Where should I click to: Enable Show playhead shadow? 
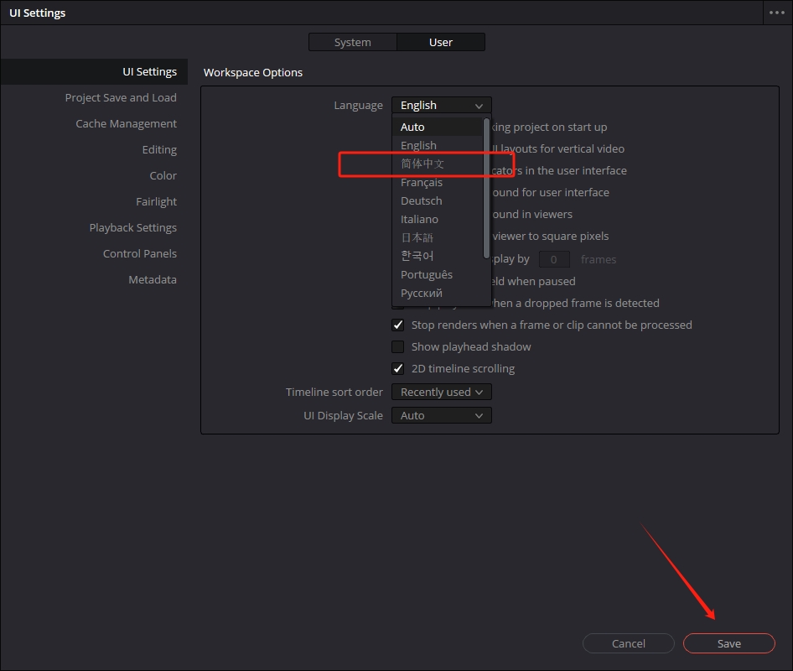pyautogui.click(x=397, y=346)
